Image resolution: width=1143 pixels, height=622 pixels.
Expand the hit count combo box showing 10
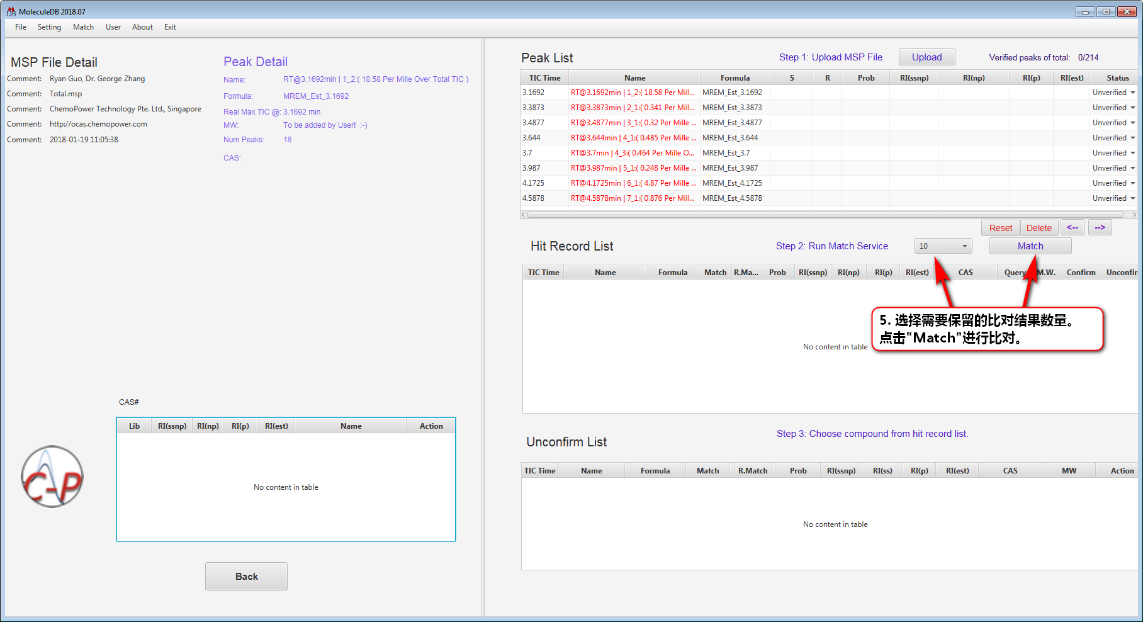click(x=964, y=246)
